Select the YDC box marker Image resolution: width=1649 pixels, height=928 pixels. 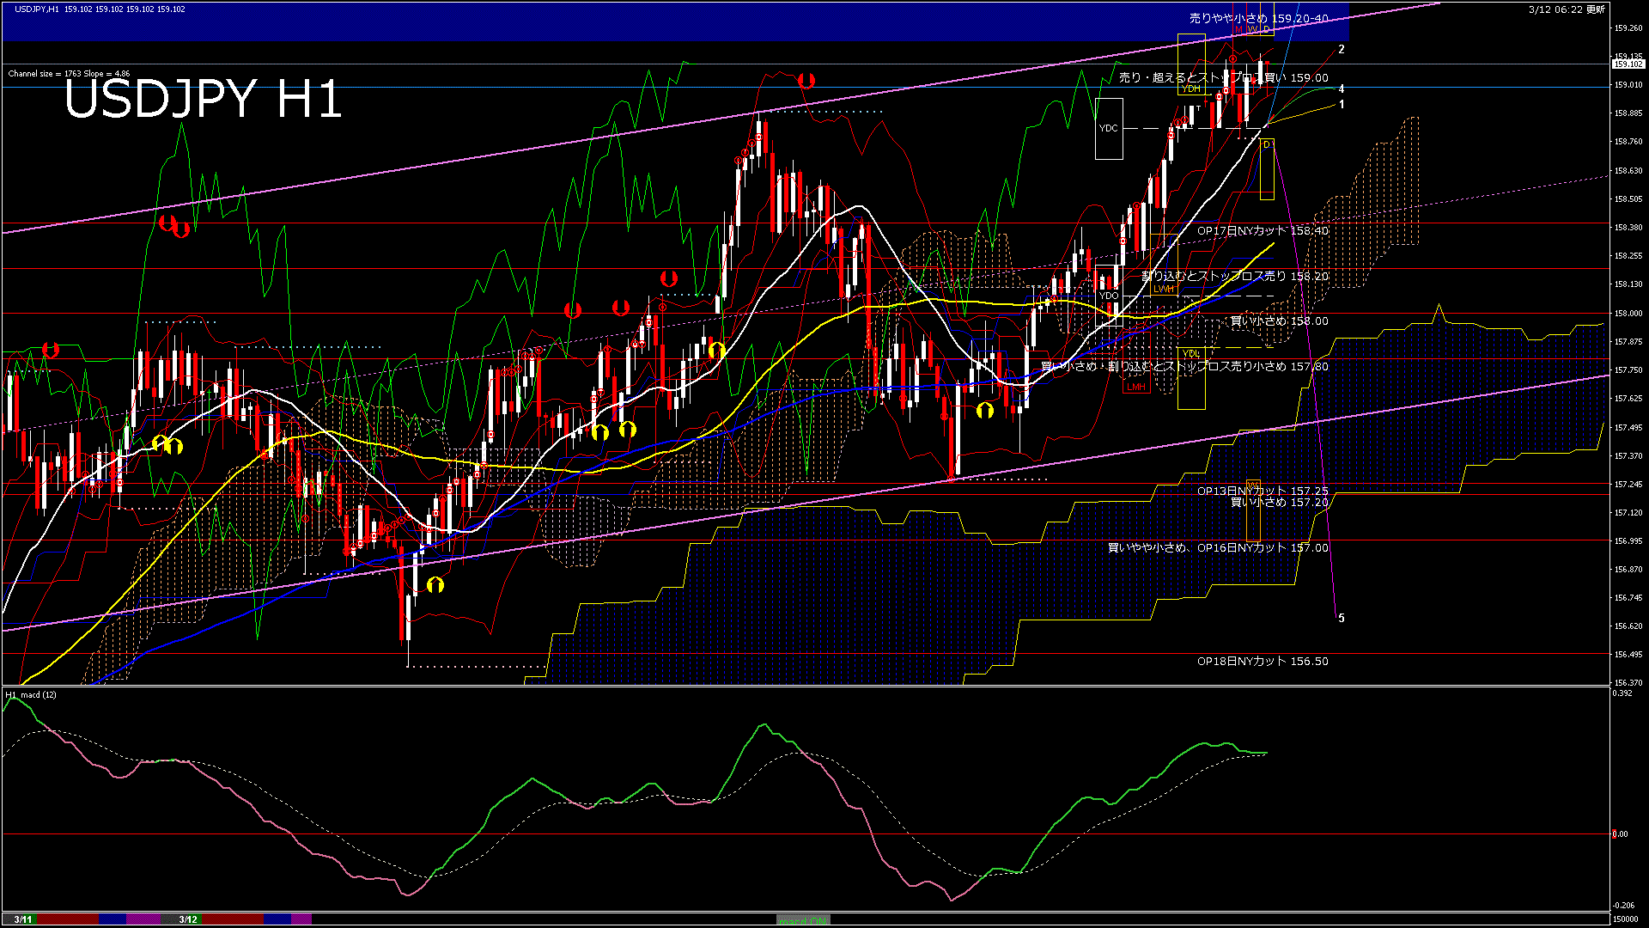[x=1109, y=128]
